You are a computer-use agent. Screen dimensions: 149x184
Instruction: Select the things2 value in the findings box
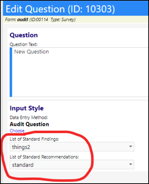tap(21, 147)
